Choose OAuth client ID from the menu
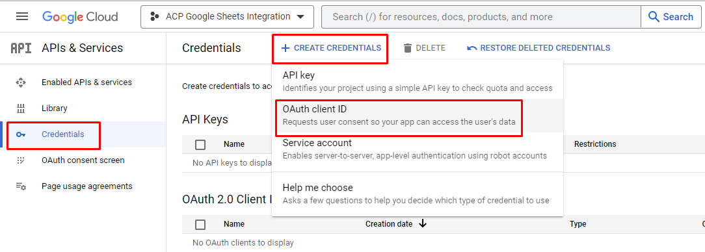 (418, 116)
